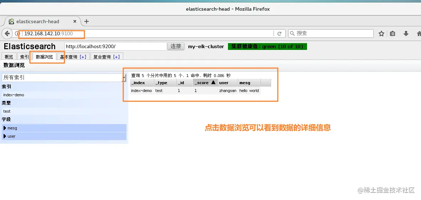The width and height of the screenshot is (421, 200).
Task: Click the [+] next to 复合查询
Action: [116, 57]
